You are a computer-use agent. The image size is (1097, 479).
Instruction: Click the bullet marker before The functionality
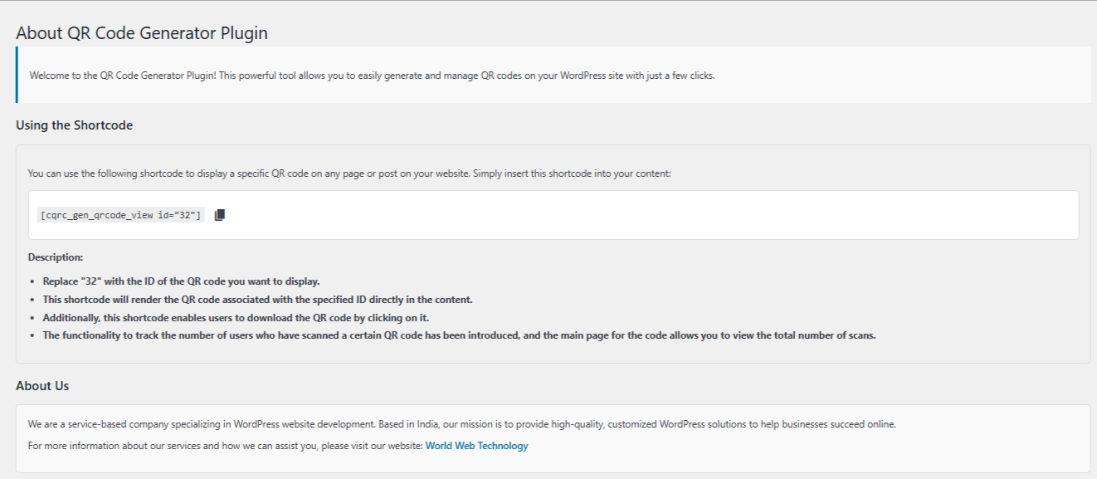coord(32,336)
